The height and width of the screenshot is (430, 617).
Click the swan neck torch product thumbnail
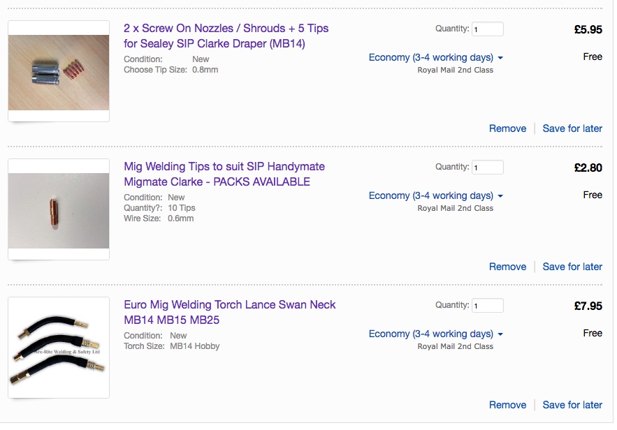coord(59,348)
